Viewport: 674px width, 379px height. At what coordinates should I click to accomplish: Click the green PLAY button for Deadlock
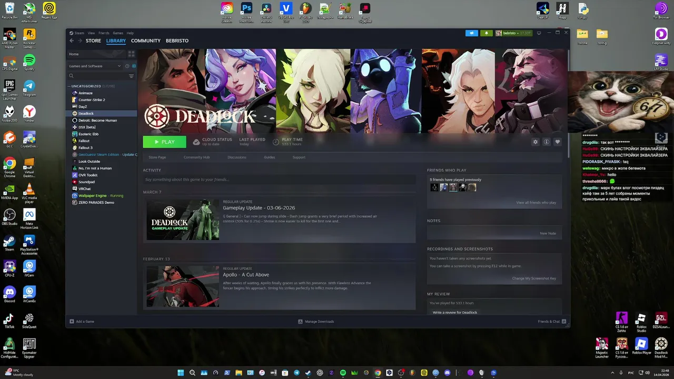(x=164, y=142)
